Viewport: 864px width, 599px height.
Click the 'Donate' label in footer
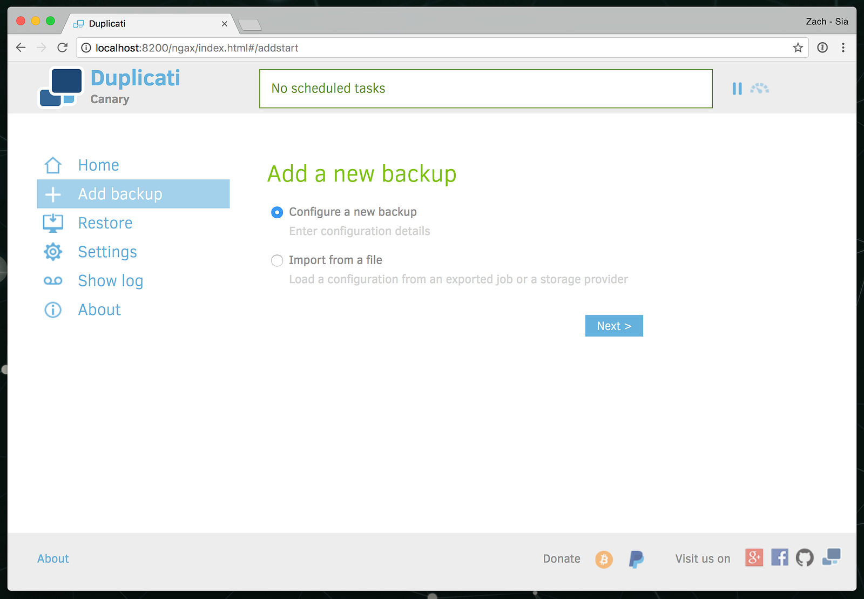562,558
